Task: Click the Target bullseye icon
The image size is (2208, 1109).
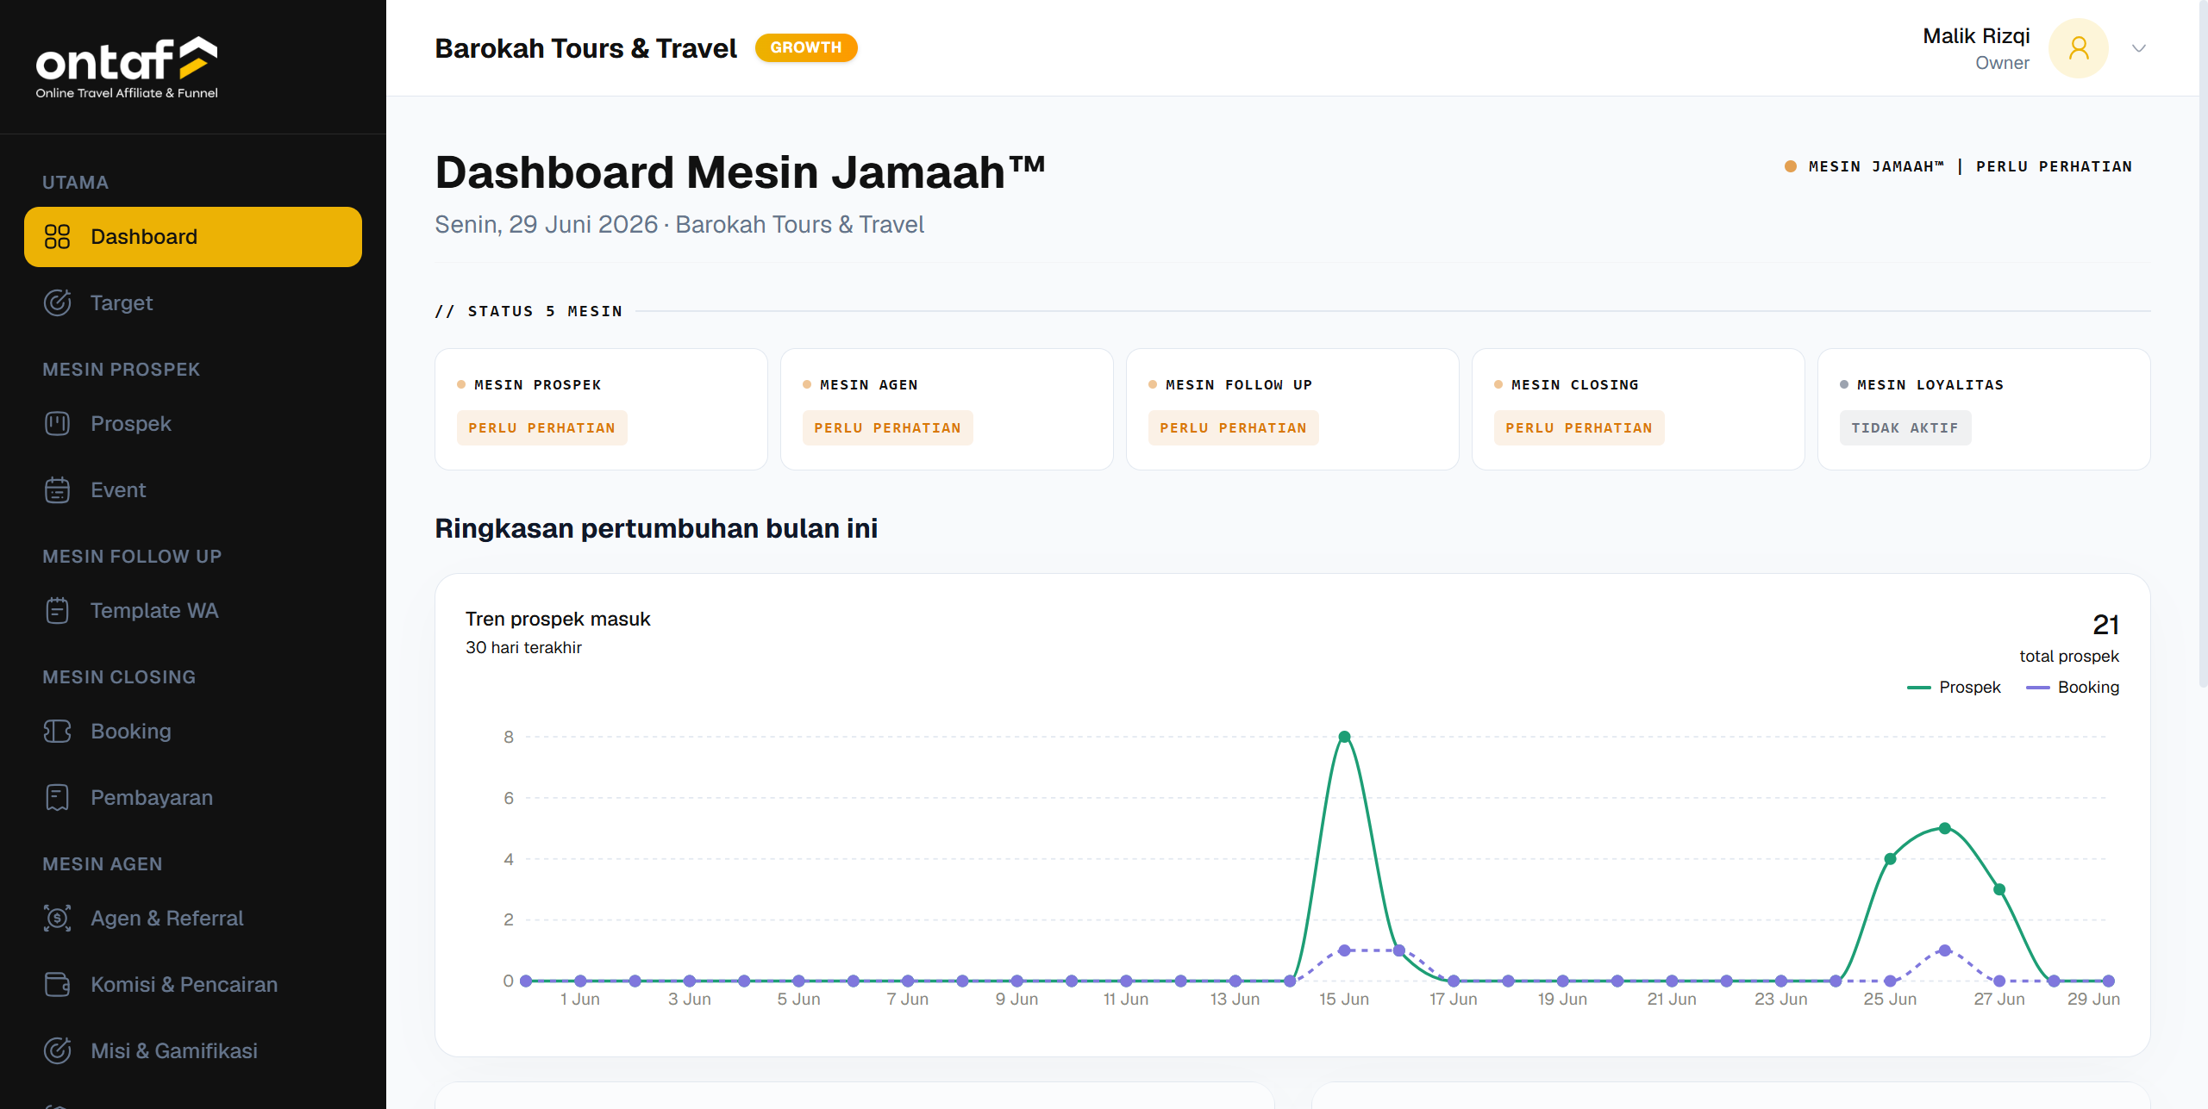Action: (57, 303)
